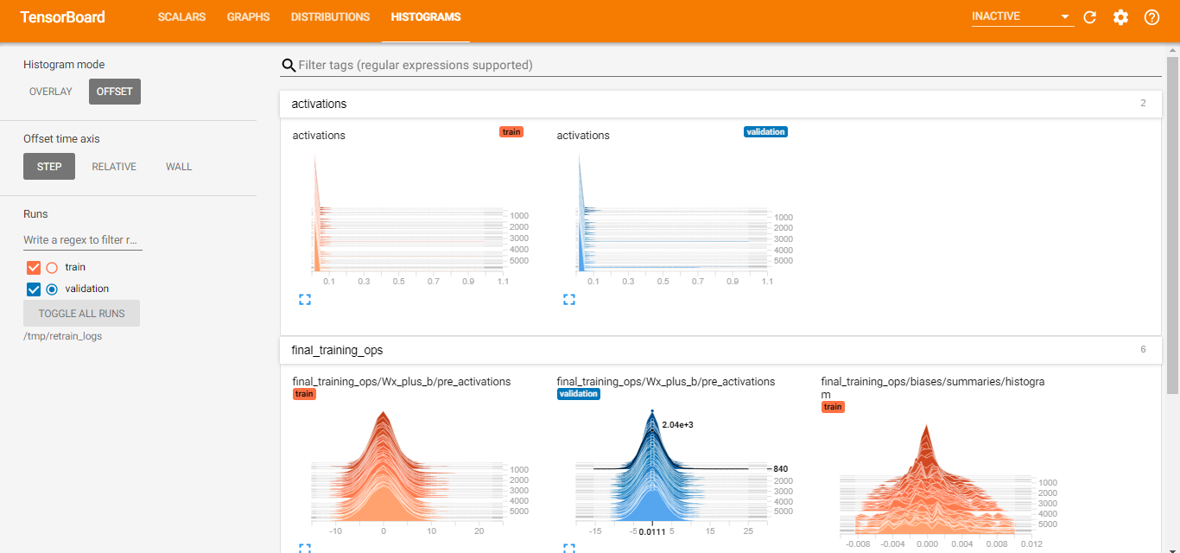
Task: Open the INACTIVE dashboards dropdown
Action: coord(1022,17)
